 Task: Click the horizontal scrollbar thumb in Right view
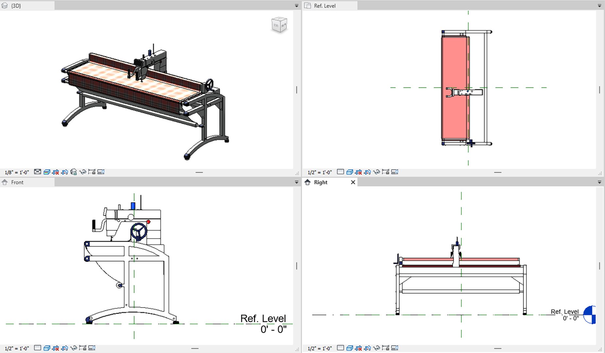pyautogui.click(x=498, y=348)
